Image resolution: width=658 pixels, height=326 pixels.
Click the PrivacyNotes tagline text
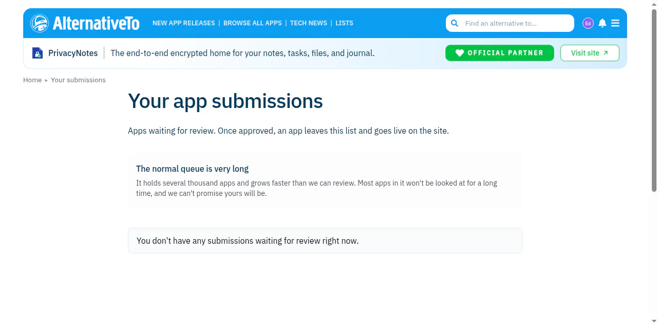pos(242,53)
